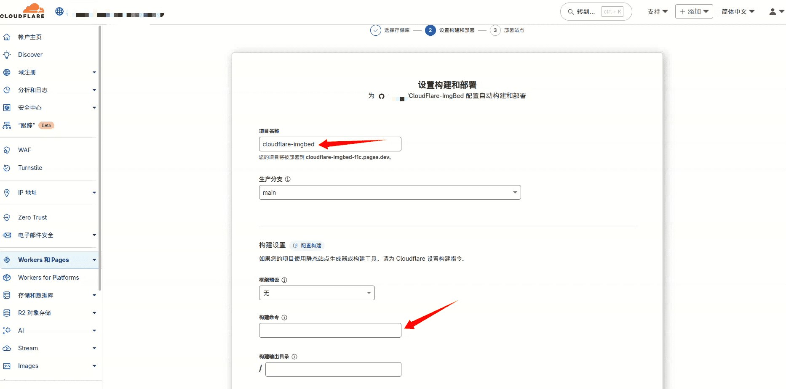The width and height of the screenshot is (786, 389).
Task: Click the 域注册 globe icon
Action: coord(7,72)
